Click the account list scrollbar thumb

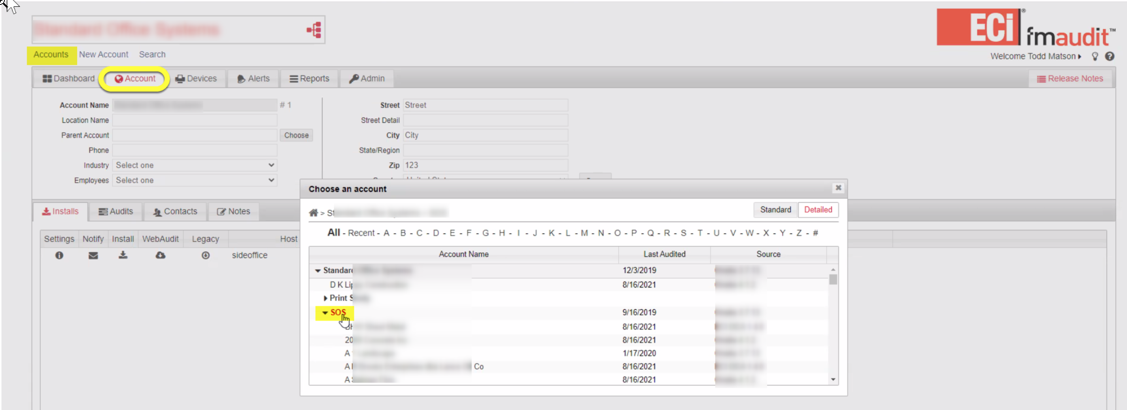click(833, 280)
